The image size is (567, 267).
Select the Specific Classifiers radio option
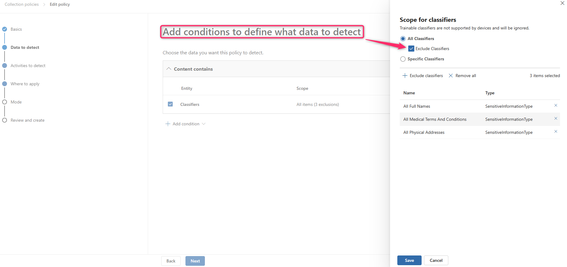point(403,59)
